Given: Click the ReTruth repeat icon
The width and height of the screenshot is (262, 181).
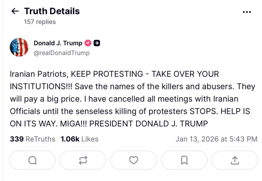Looking at the screenshot, I should pyautogui.click(x=82, y=160).
